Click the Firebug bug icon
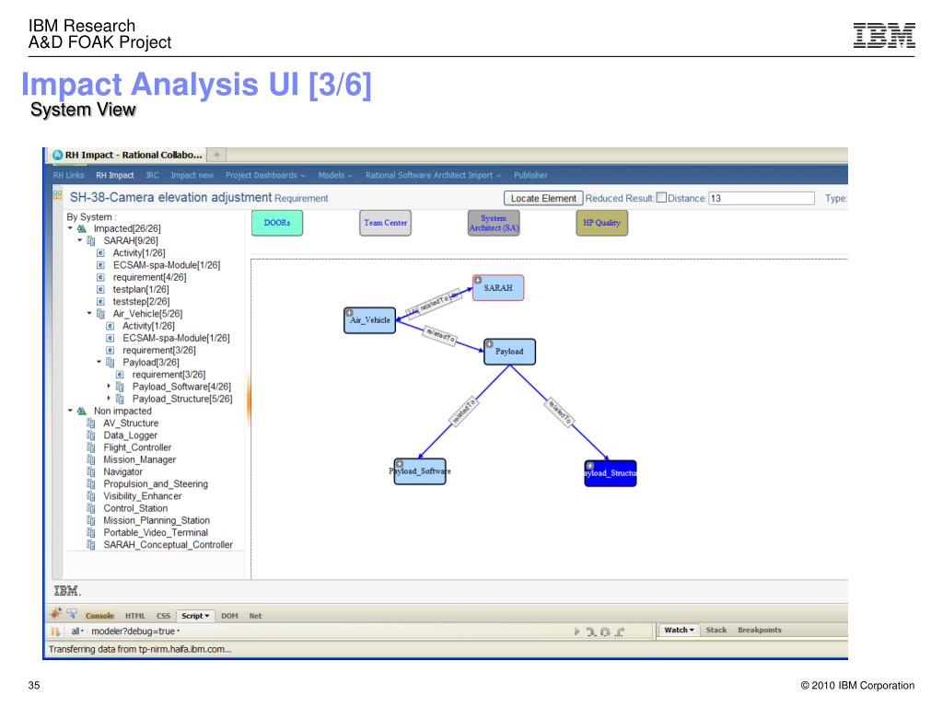This screenshot has height=707, width=943. (x=56, y=613)
